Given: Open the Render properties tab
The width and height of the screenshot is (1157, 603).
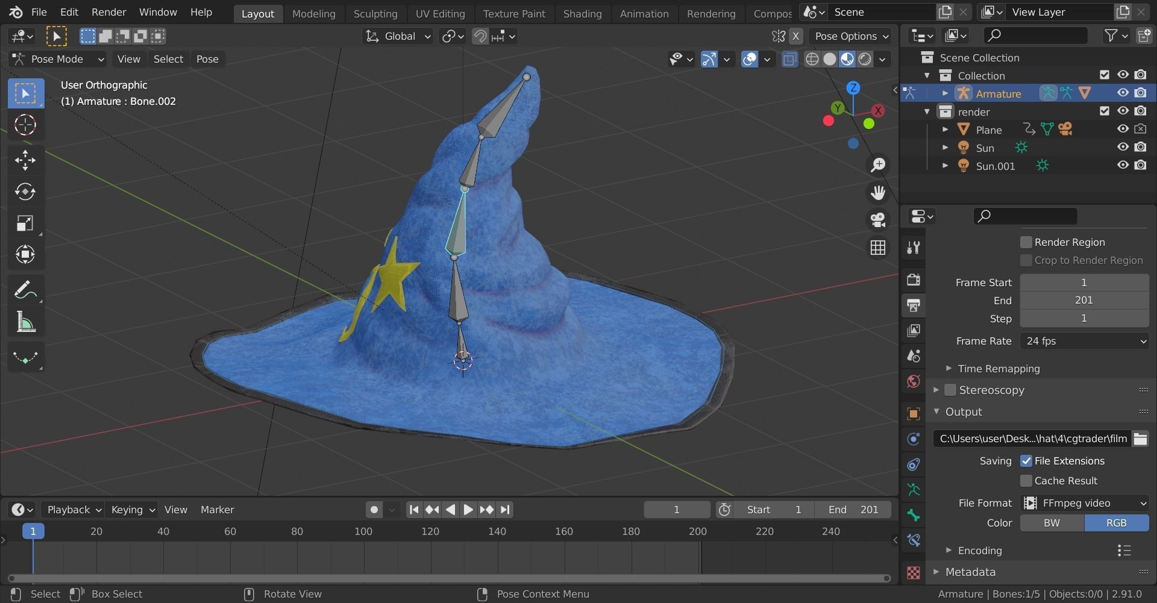Looking at the screenshot, I should [914, 279].
